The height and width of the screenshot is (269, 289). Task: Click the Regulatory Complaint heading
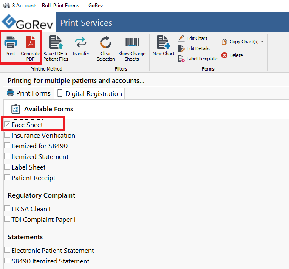pos(42,195)
